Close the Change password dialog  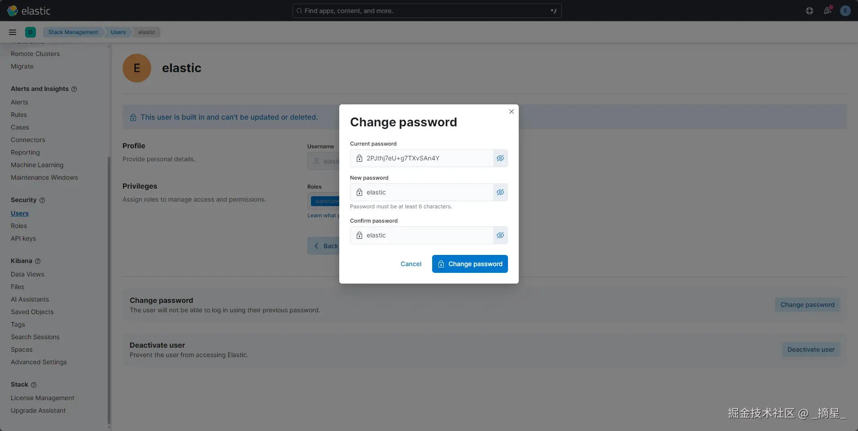pyautogui.click(x=512, y=112)
